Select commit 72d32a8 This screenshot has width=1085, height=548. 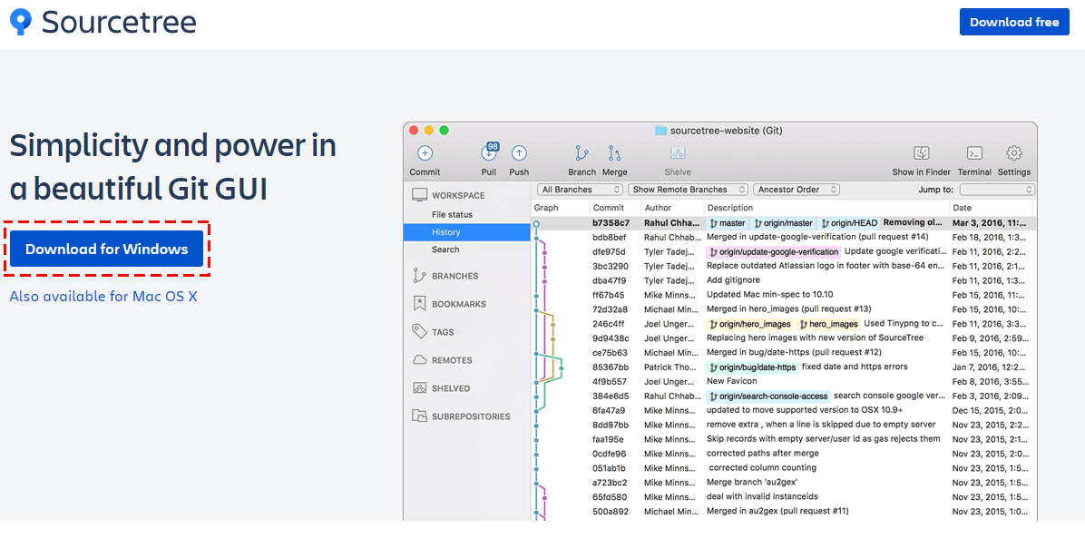point(611,309)
